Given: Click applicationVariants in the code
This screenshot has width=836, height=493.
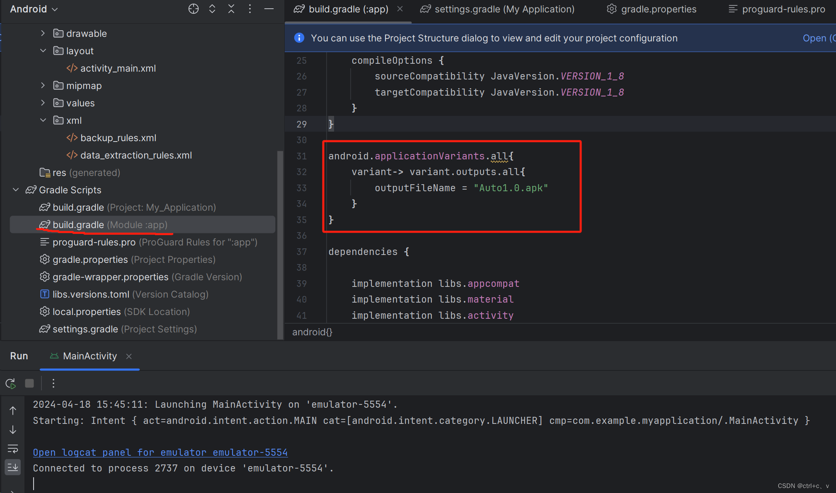Looking at the screenshot, I should pyautogui.click(x=429, y=156).
